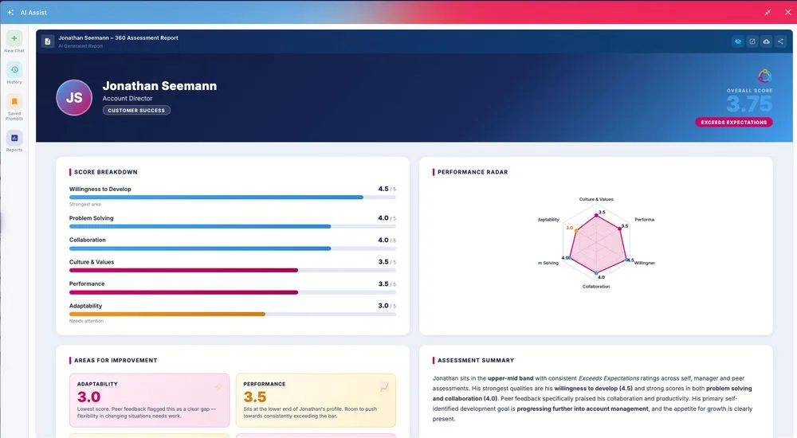Click the ASSESSMENT SUMMARY heading
Viewport: 797px width, 438px height.
point(476,360)
